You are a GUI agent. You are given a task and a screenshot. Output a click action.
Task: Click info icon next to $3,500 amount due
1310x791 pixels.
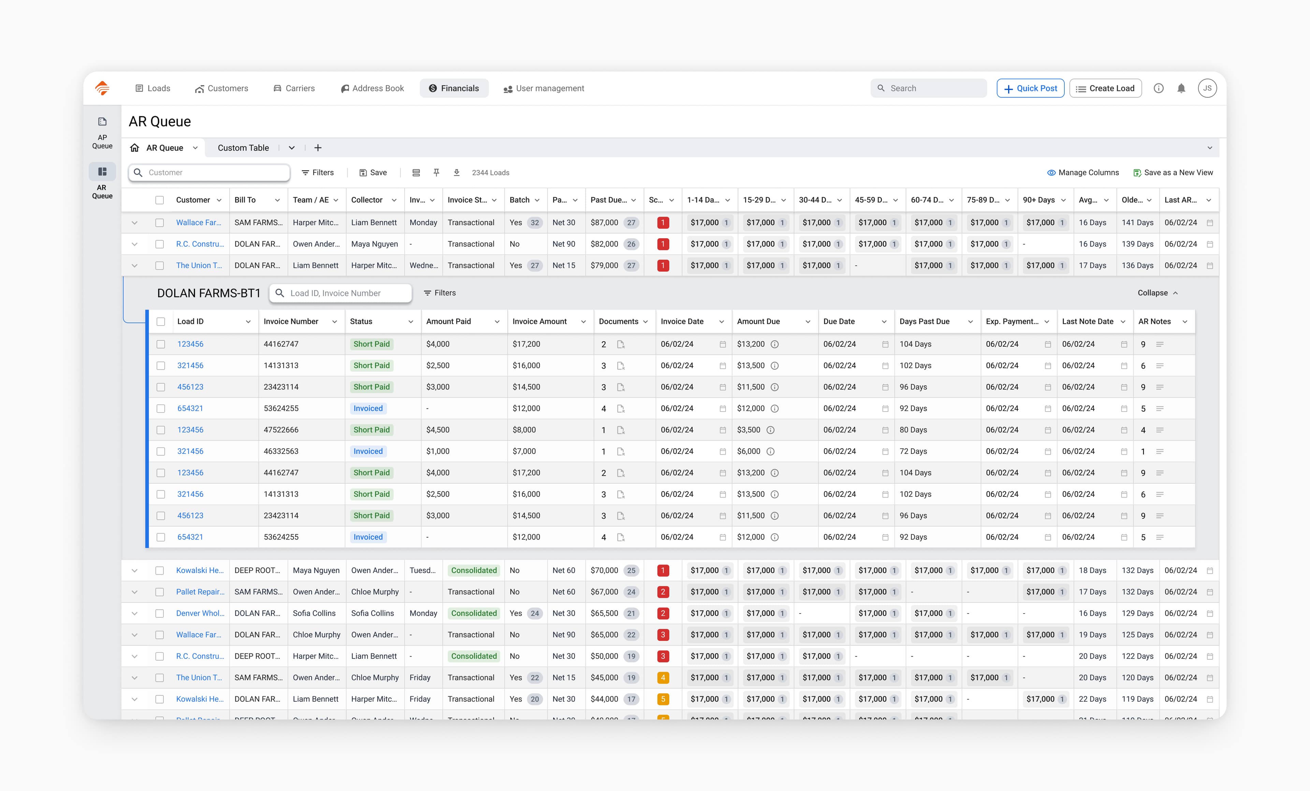click(x=770, y=430)
